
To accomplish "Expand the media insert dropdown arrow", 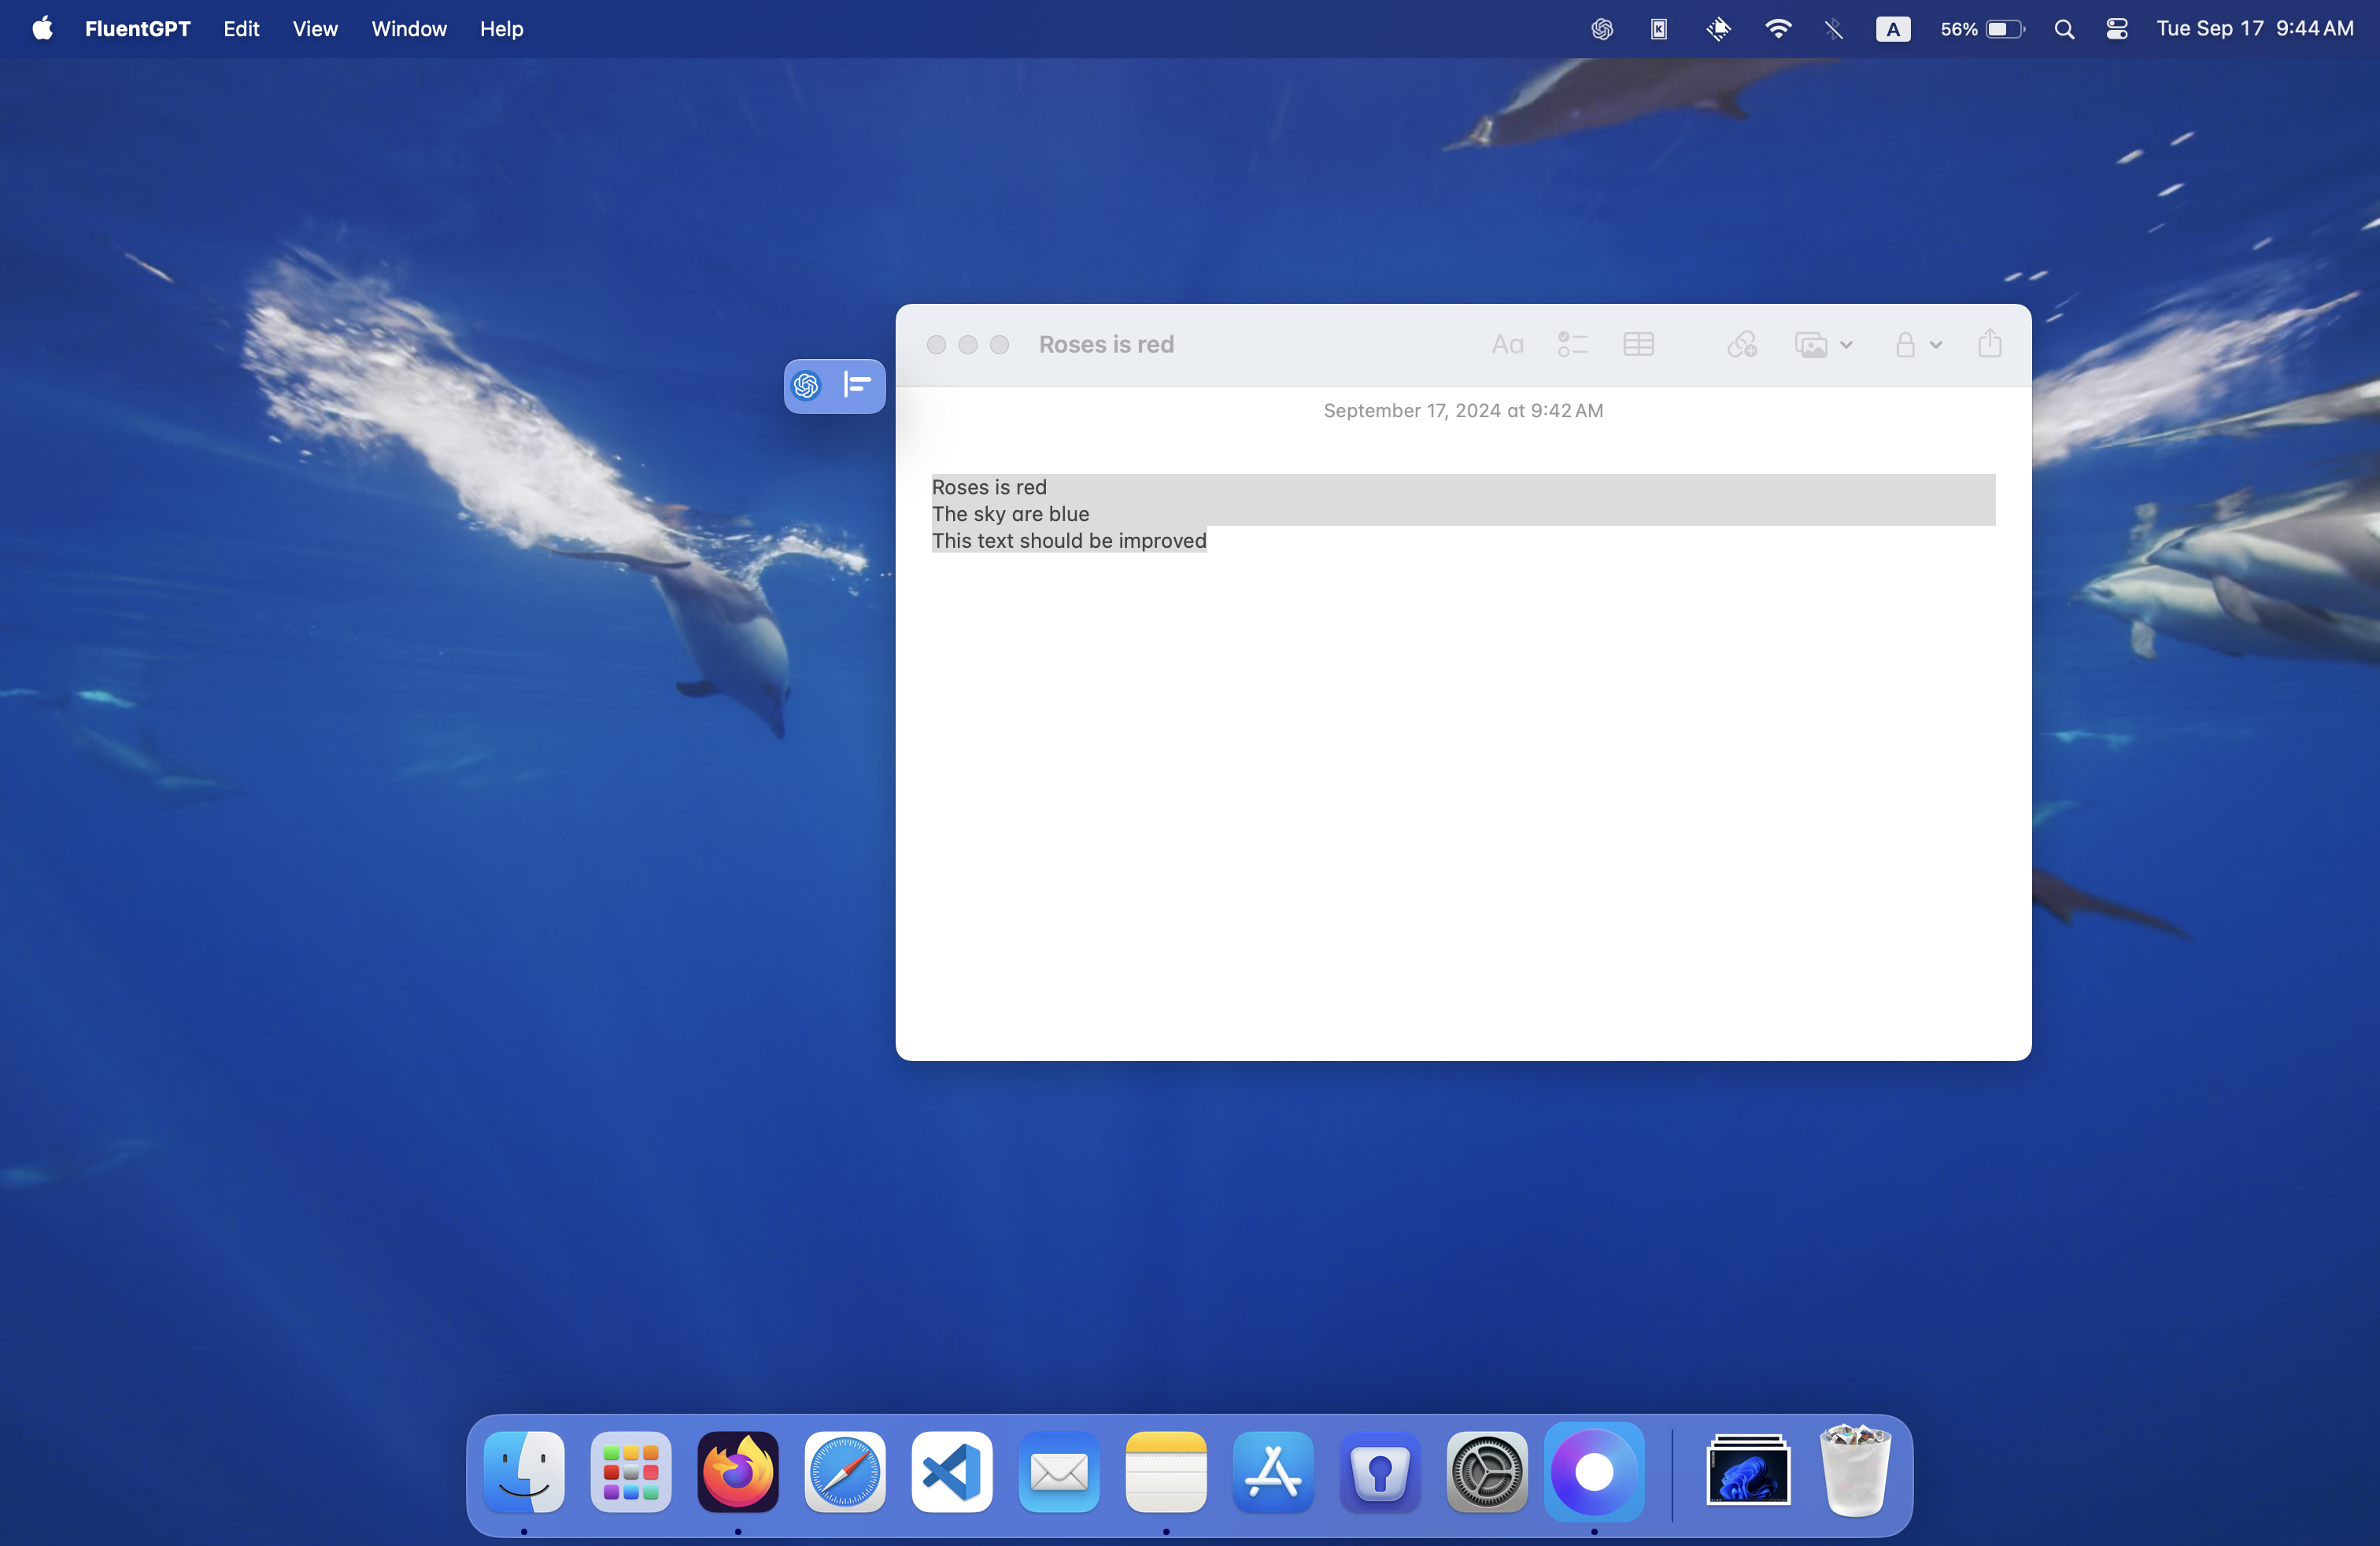I will [1846, 345].
